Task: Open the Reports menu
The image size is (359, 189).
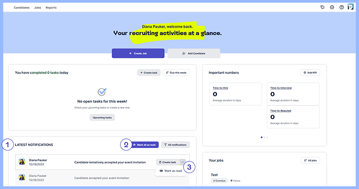Action: pos(51,8)
